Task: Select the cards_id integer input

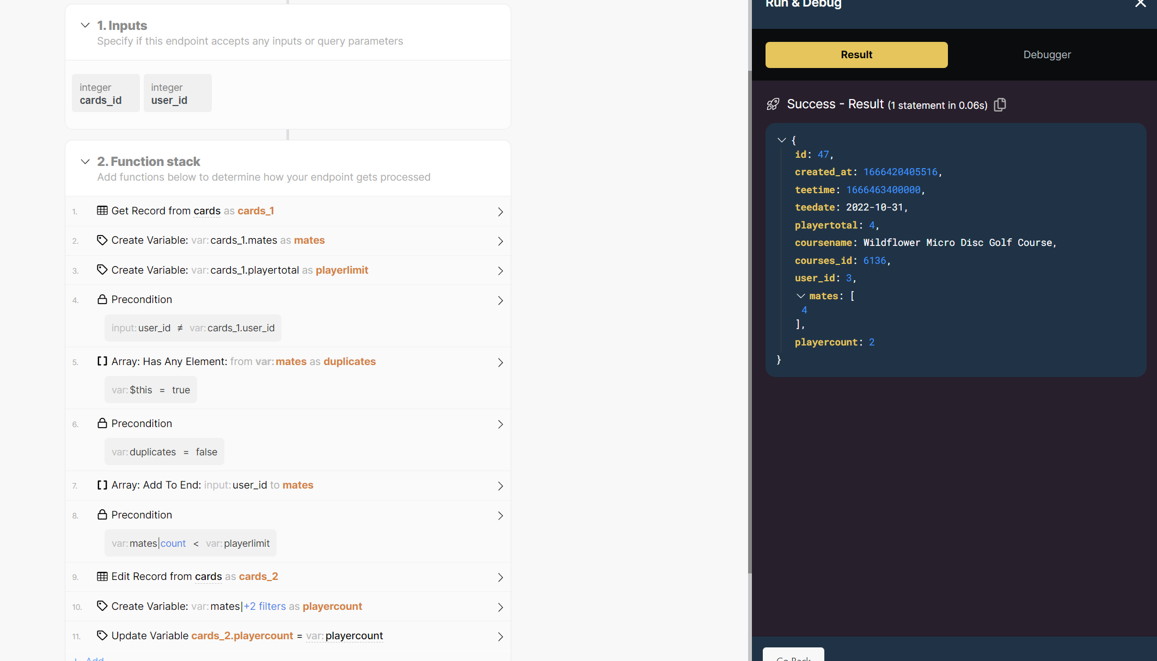Action: (x=106, y=93)
